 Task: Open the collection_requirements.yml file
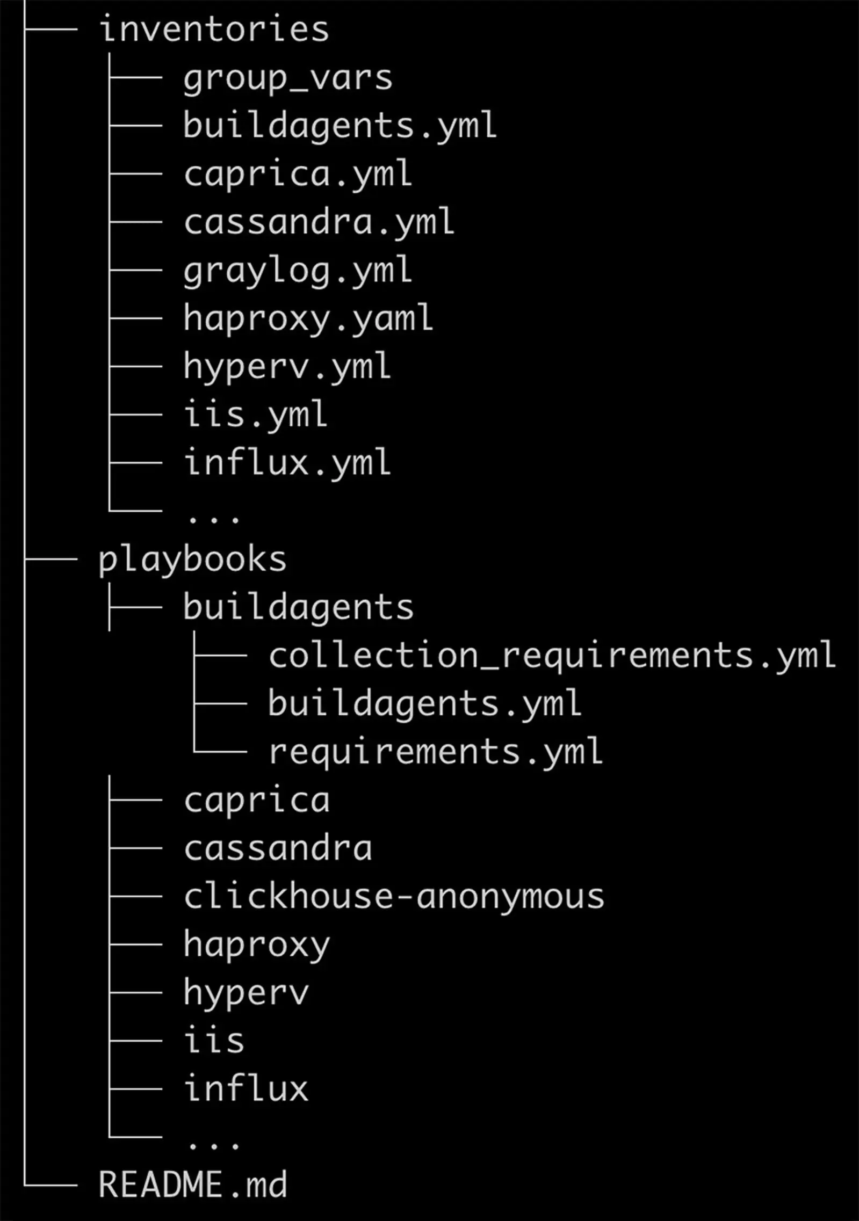(552, 656)
